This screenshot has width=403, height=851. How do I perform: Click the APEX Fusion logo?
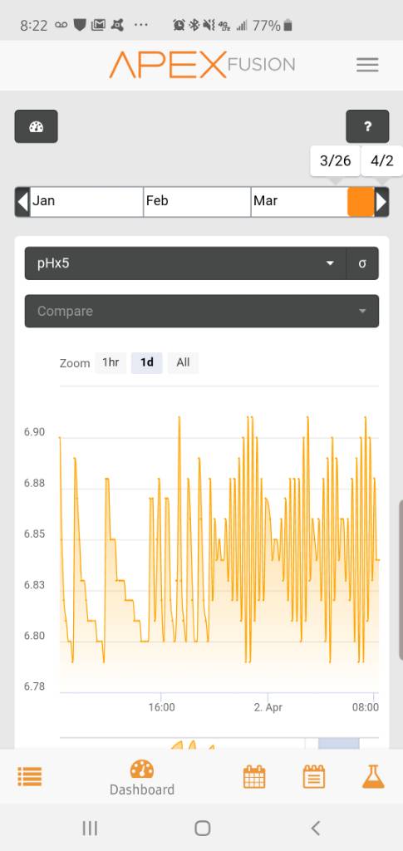point(202,65)
